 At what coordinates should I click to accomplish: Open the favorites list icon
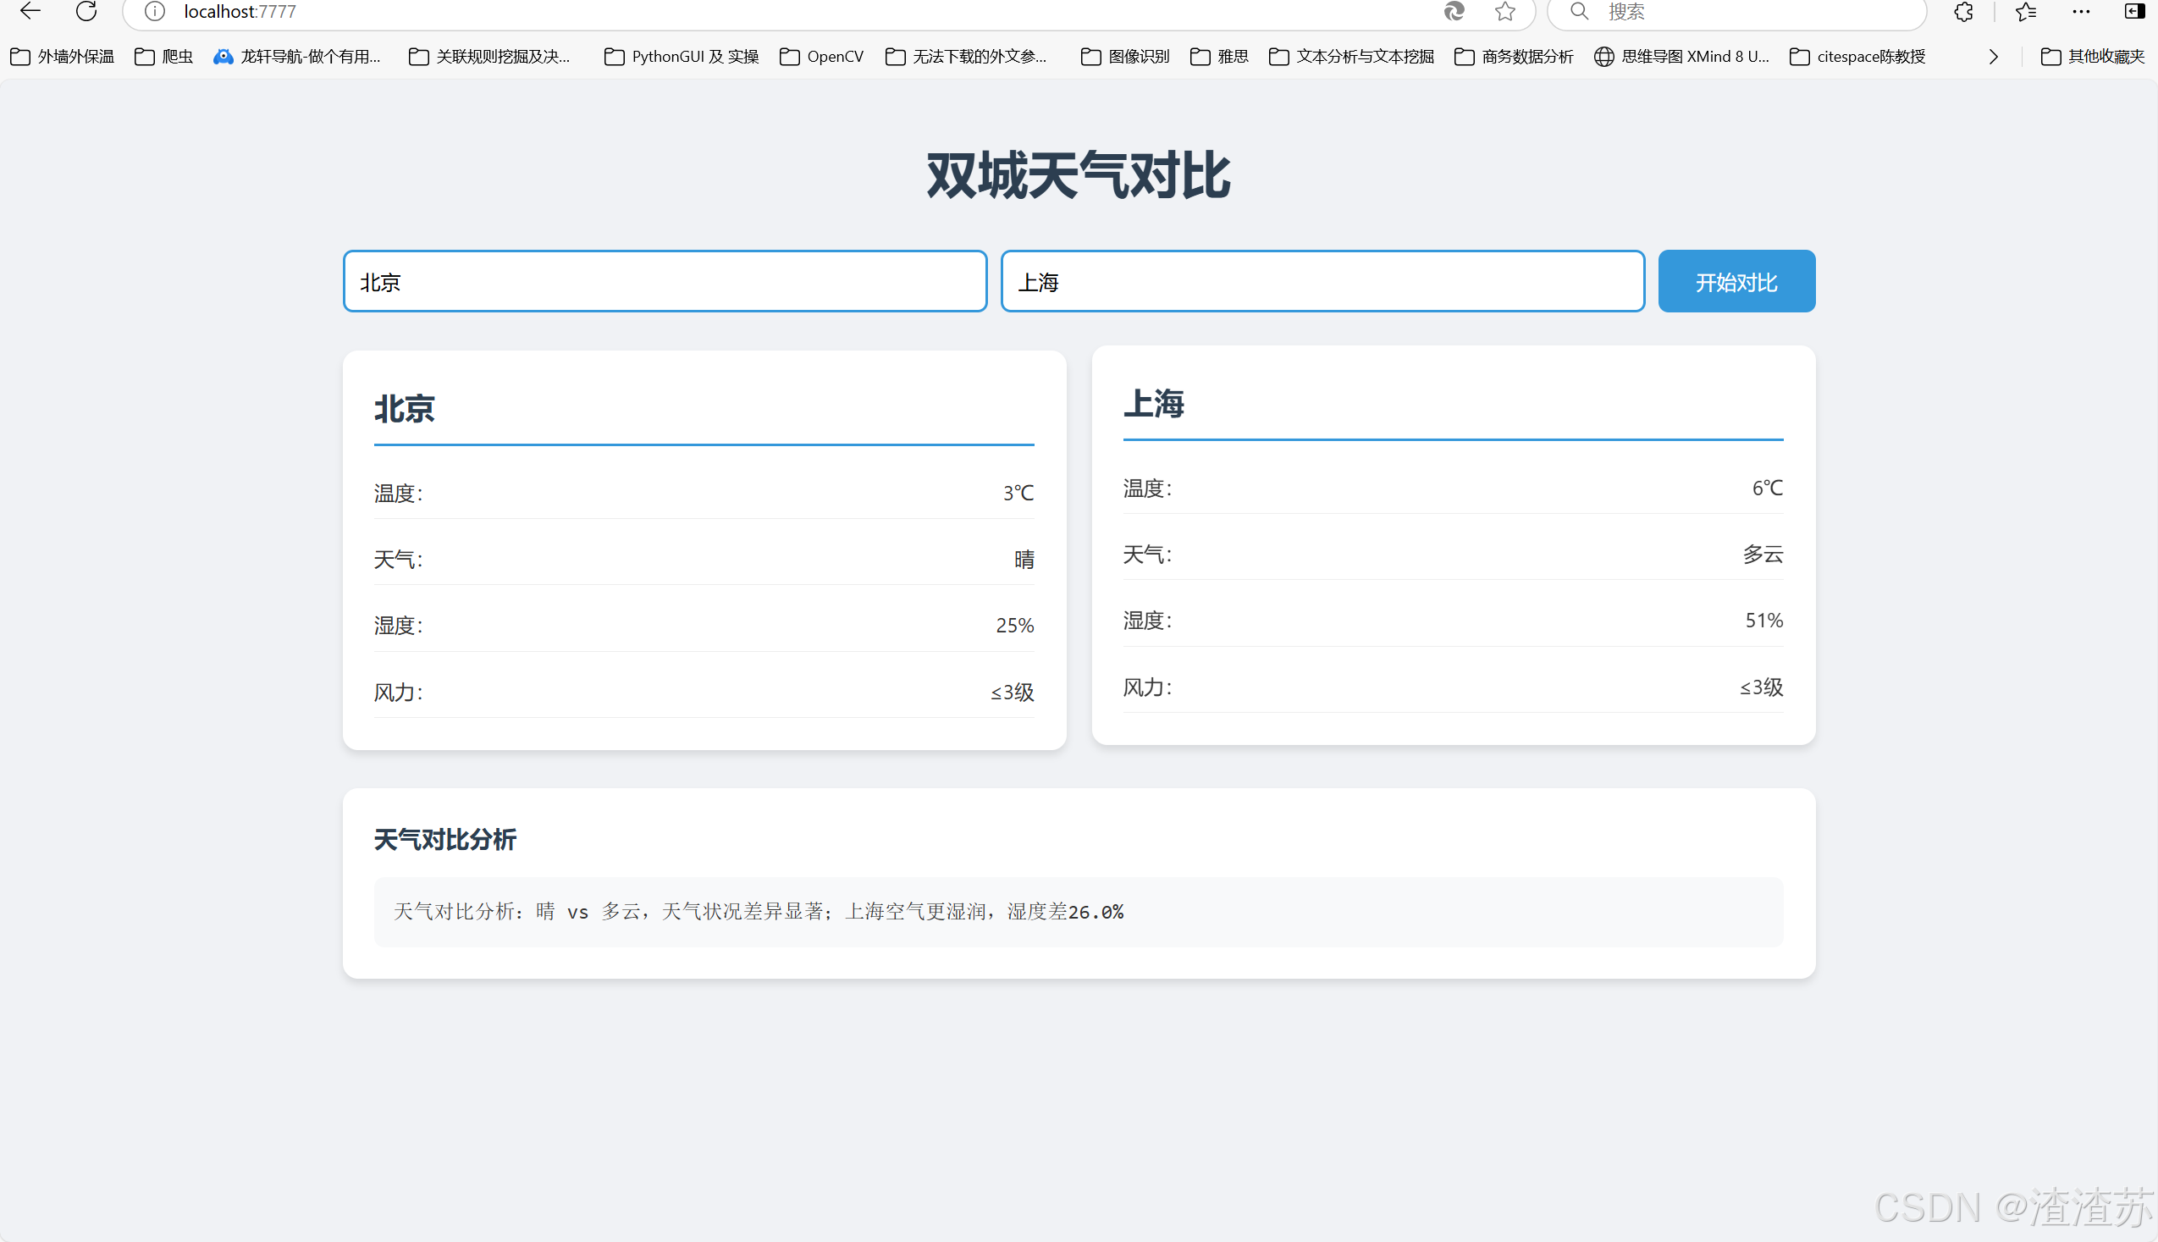pyautogui.click(x=2026, y=11)
